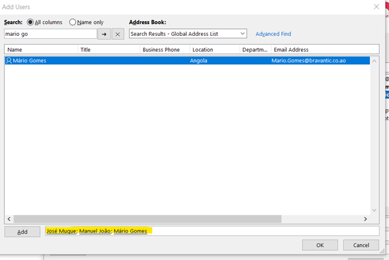Open the Advanced Find link
Viewport: 389px width, 260px height.
pos(273,34)
